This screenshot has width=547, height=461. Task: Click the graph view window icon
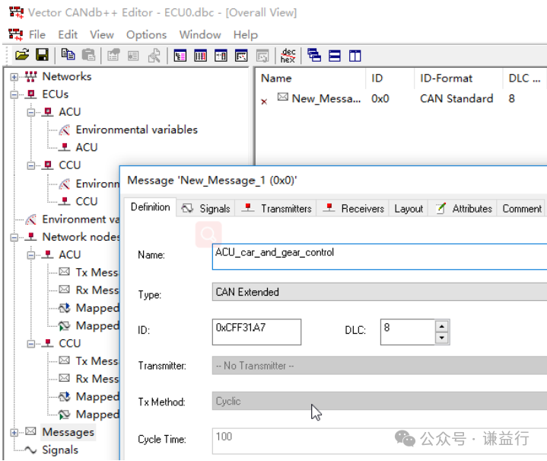pos(241,56)
